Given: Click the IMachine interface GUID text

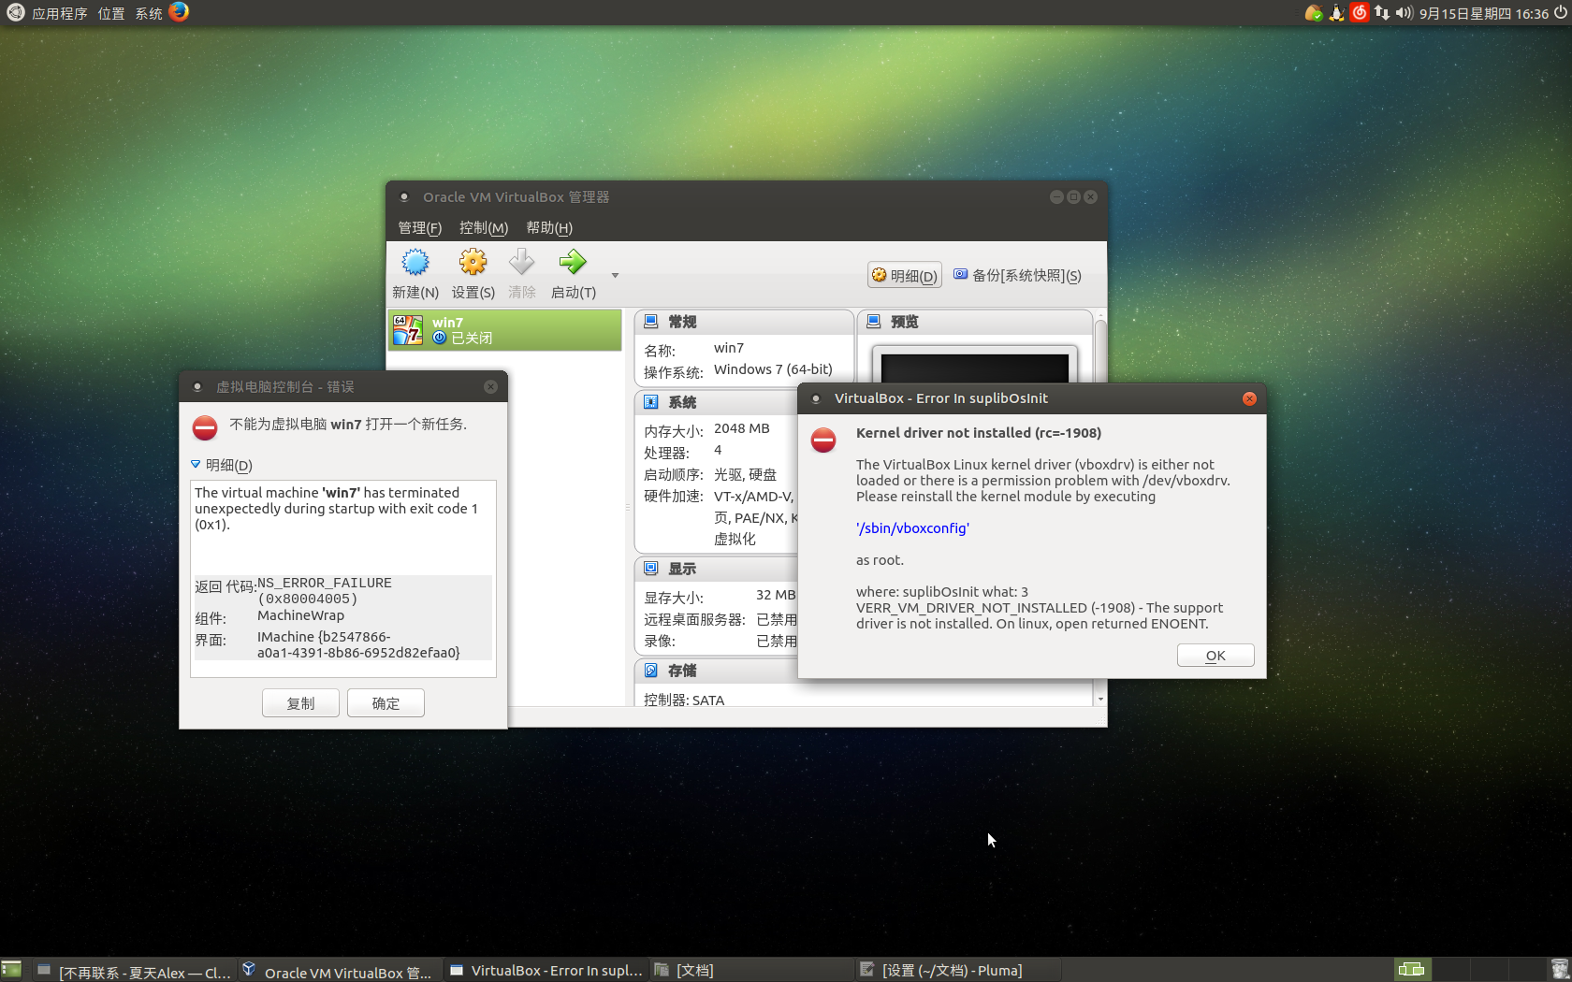Looking at the screenshot, I should (x=358, y=644).
